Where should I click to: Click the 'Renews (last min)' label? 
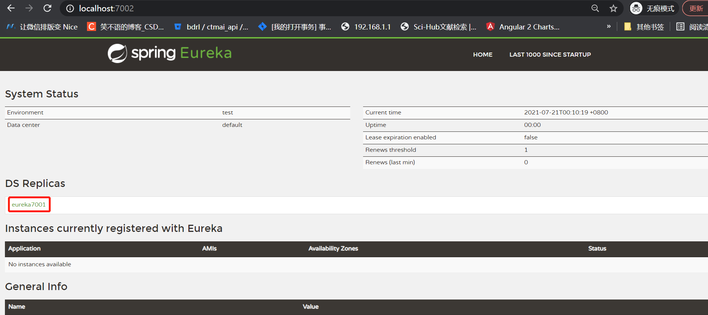(x=390, y=162)
